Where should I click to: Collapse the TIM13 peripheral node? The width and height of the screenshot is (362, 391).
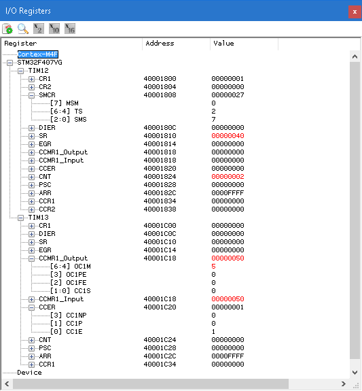[x=20, y=218]
